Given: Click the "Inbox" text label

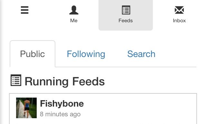Looking at the screenshot, I should (179, 21).
